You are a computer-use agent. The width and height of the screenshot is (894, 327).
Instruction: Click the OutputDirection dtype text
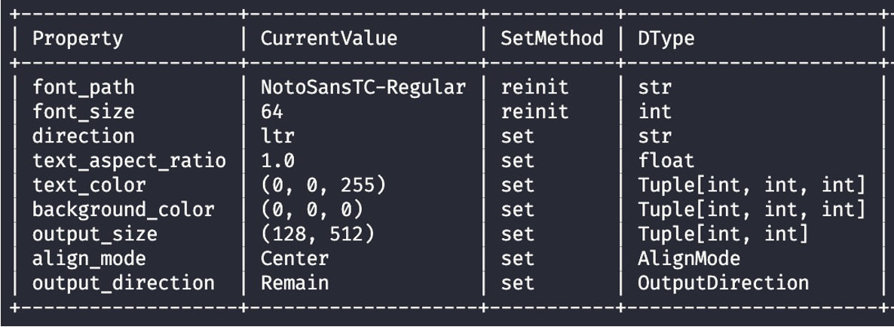point(723,283)
